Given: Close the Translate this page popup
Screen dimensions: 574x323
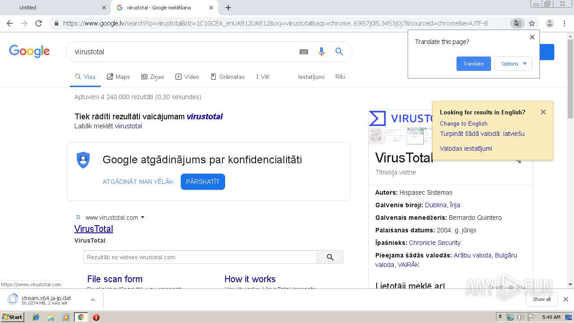Looking at the screenshot, I should (x=532, y=37).
